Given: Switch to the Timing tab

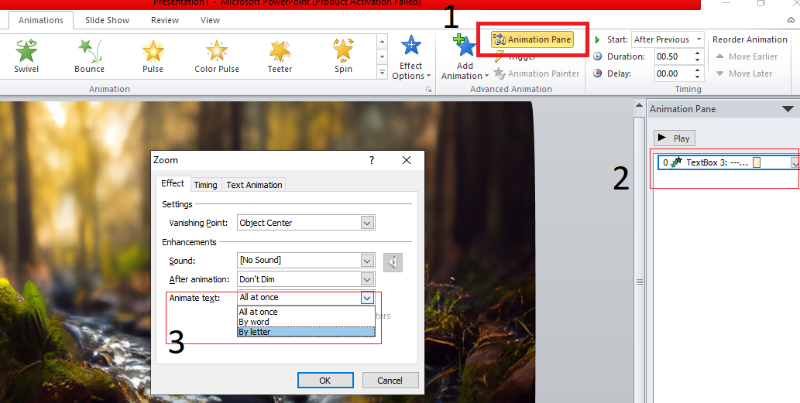Looking at the screenshot, I should coord(205,185).
